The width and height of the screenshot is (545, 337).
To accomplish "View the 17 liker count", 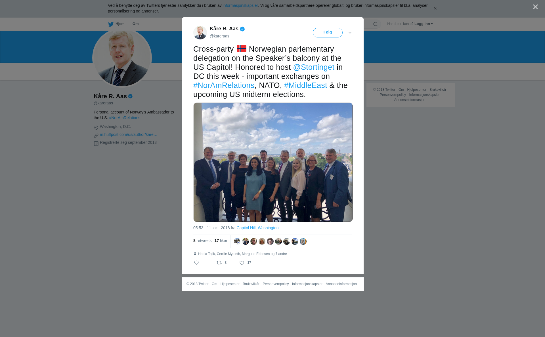I will 221,241.
